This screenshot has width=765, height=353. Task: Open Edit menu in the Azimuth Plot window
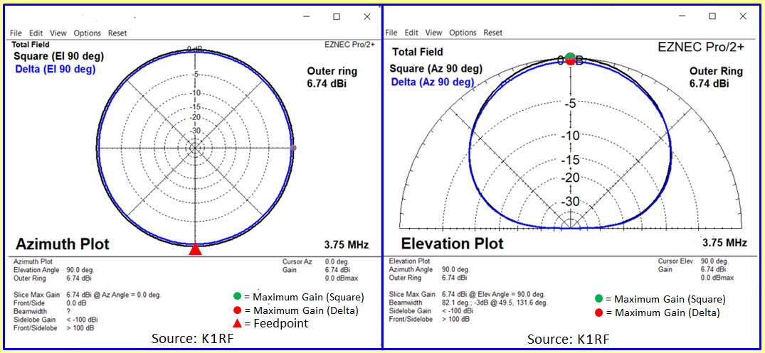point(36,33)
